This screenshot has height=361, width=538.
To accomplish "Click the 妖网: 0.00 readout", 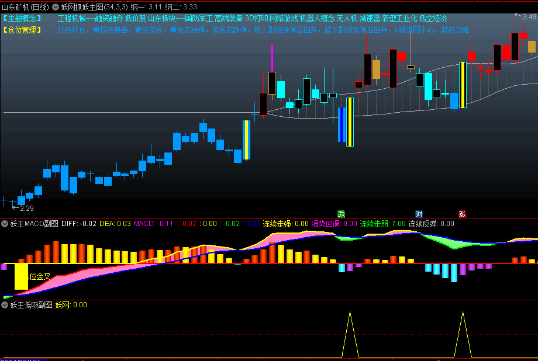I will [x=71, y=305].
